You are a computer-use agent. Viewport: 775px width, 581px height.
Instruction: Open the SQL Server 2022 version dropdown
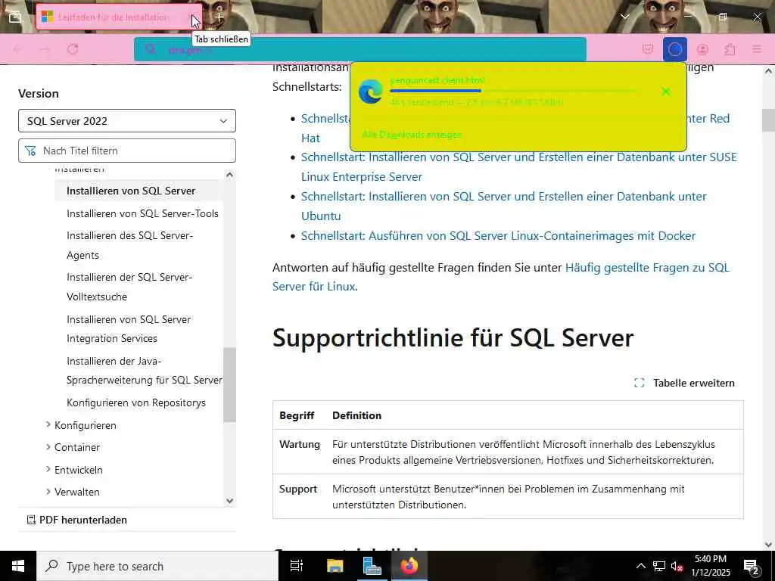tap(127, 120)
